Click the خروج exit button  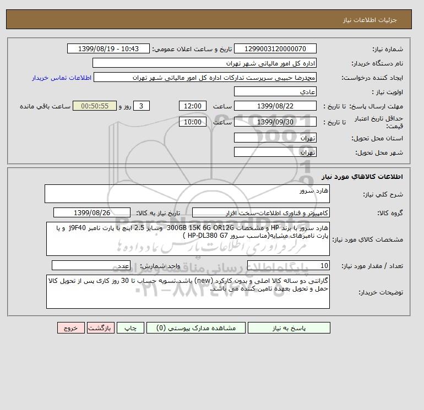pos(71,328)
